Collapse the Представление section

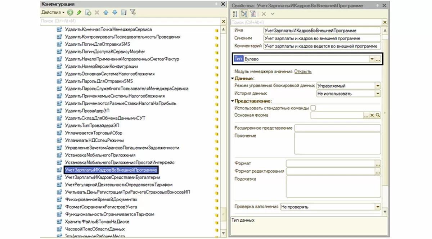pyautogui.click(x=233, y=101)
